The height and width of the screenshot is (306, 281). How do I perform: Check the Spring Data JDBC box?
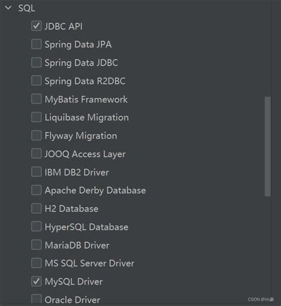(36, 62)
